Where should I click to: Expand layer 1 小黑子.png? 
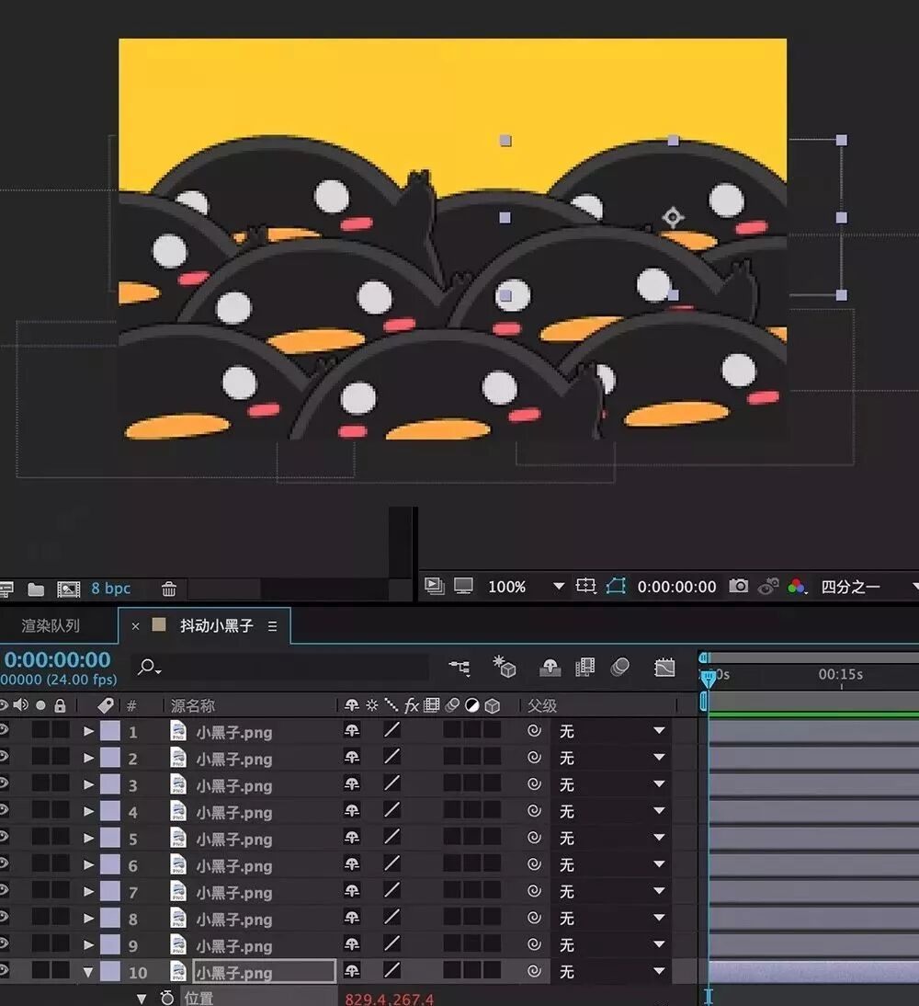point(88,731)
